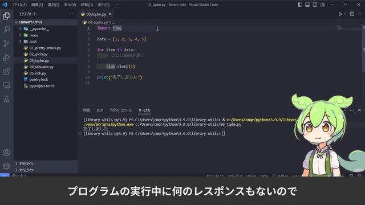Open the Remote Explorer view
The width and height of the screenshot is (365, 205).
click(6, 85)
